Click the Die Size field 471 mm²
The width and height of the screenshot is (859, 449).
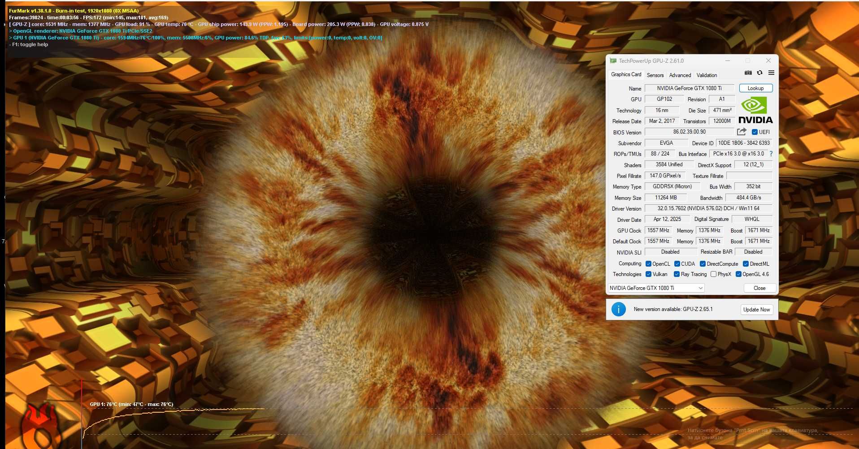722,110
